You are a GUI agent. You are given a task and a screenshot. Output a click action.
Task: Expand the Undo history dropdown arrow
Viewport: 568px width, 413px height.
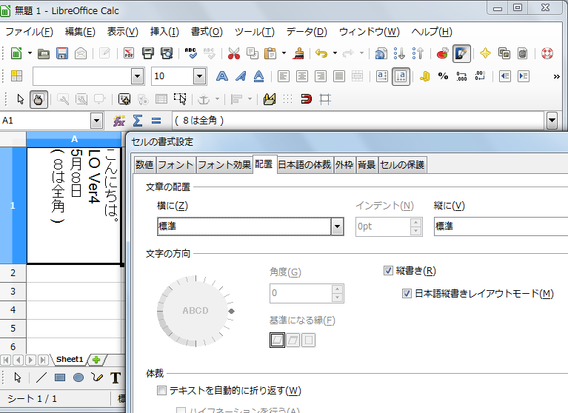click(x=335, y=53)
